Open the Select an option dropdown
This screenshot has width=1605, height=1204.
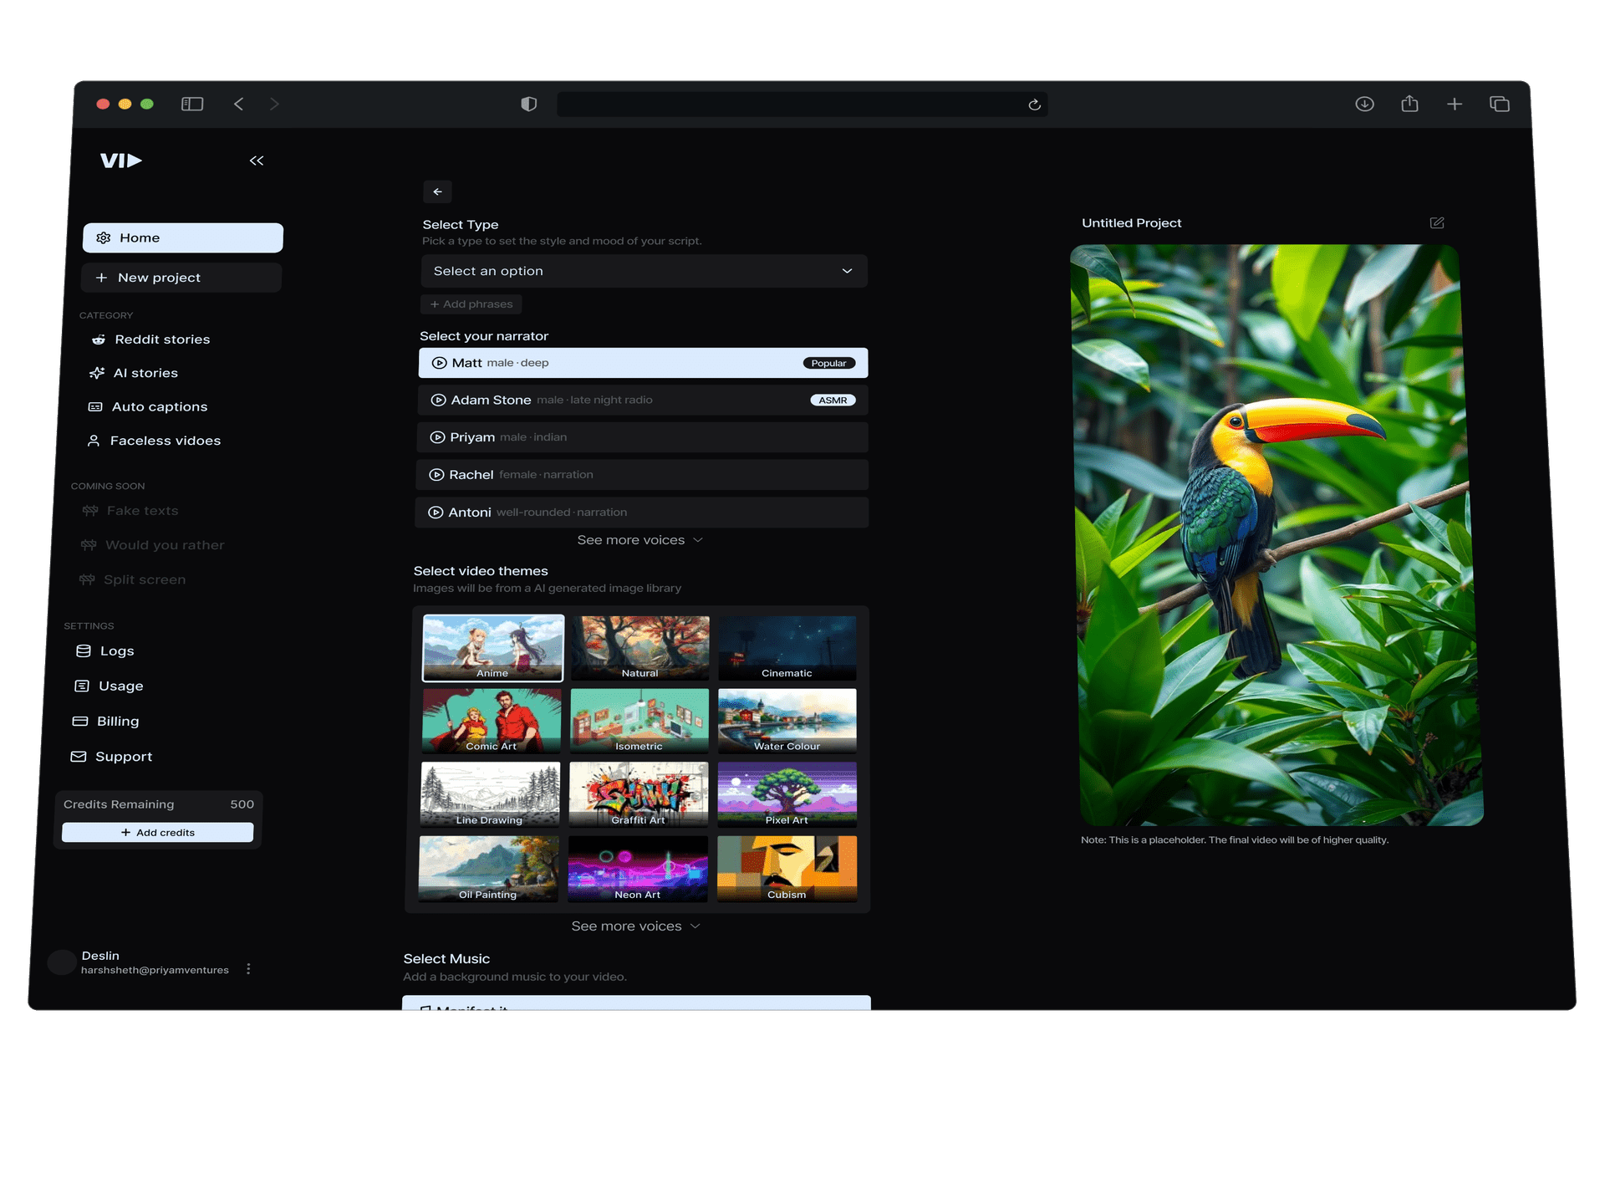(643, 271)
